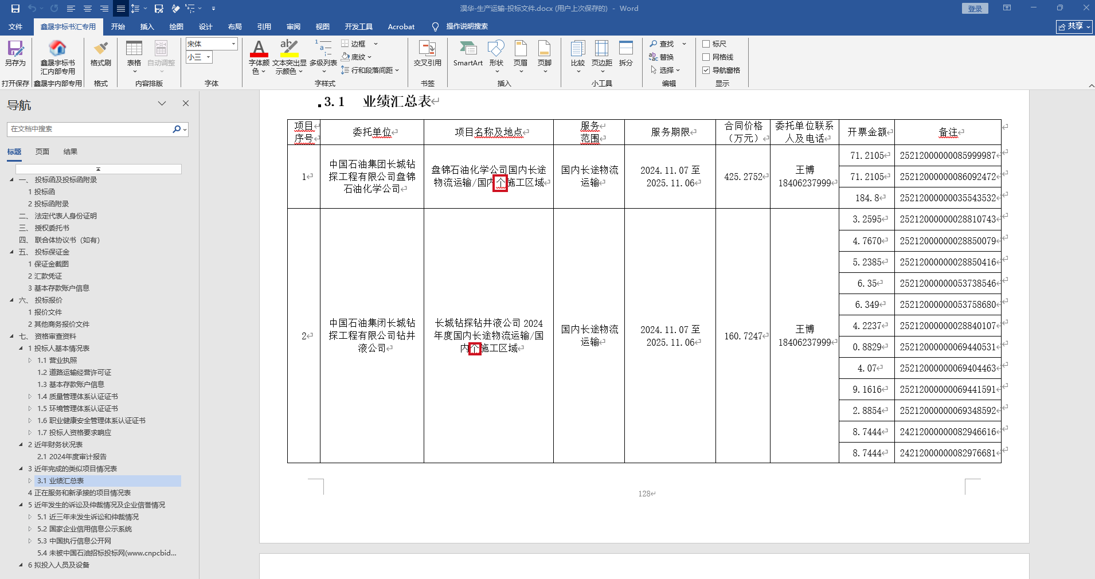
Task: Switch to the 插入 insert tab
Action: click(x=147, y=26)
